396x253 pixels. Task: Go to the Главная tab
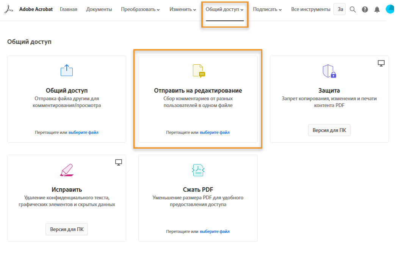pos(69,9)
